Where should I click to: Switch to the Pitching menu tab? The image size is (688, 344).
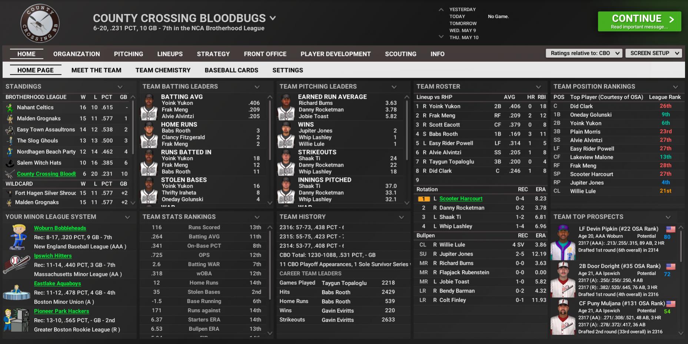128,54
